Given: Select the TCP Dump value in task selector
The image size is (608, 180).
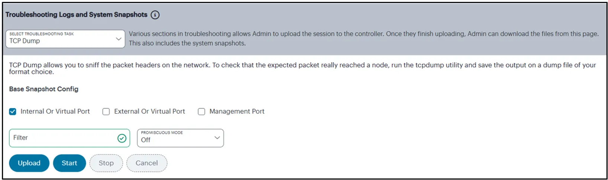Looking at the screenshot, I should [25, 41].
